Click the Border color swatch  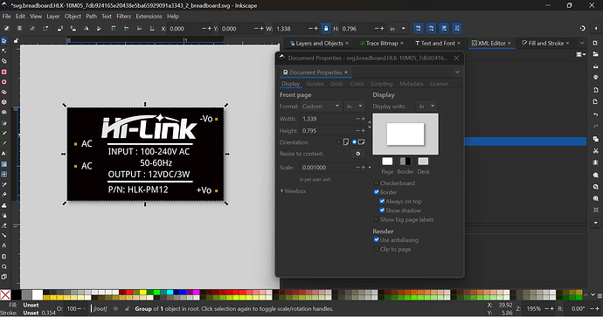point(405,162)
